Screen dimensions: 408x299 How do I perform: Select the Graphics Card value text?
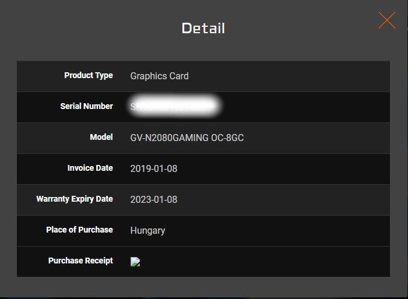[159, 76]
